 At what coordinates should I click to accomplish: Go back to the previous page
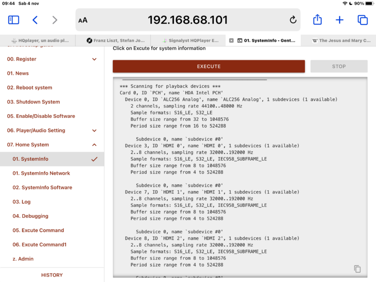[35, 20]
